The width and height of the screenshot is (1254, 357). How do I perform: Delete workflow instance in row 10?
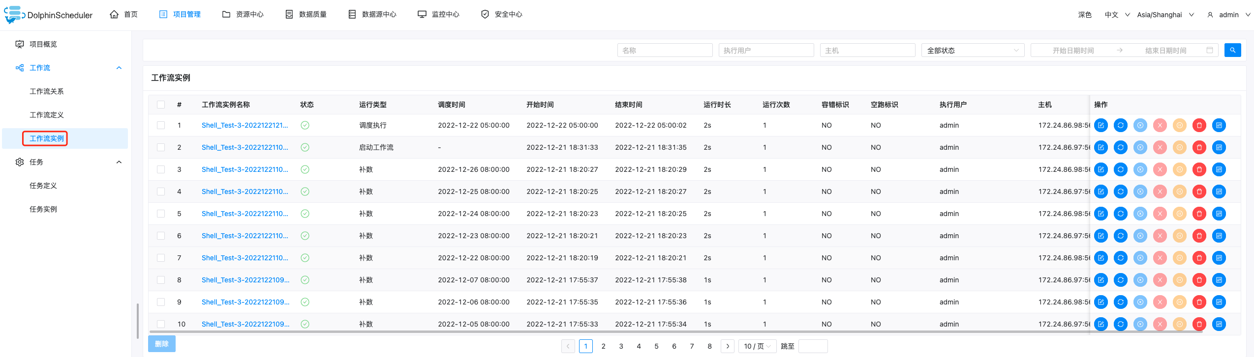point(1199,324)
